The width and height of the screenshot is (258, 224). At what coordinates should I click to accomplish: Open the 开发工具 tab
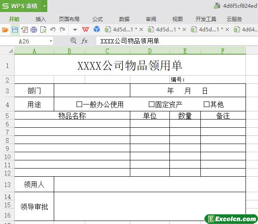(x=206, y=19)
